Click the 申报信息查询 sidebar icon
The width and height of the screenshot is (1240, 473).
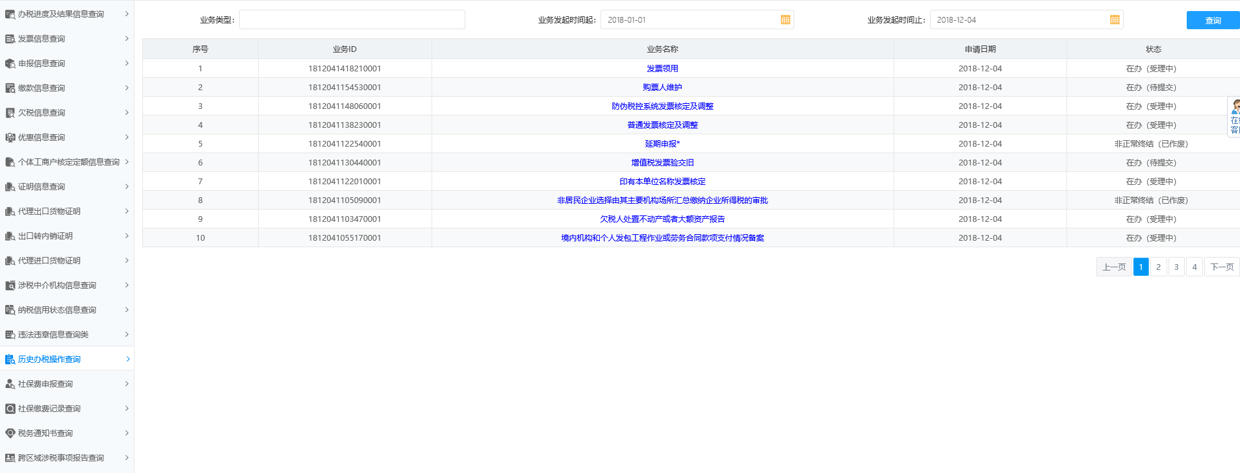tap(10, 64)
